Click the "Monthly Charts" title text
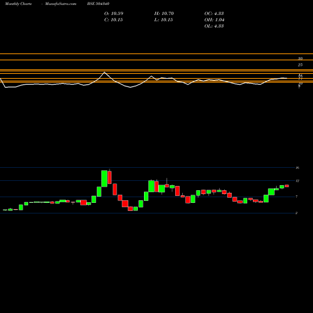Image resolution: width=313 pixels, height=313 pixels. click(18, 4)
